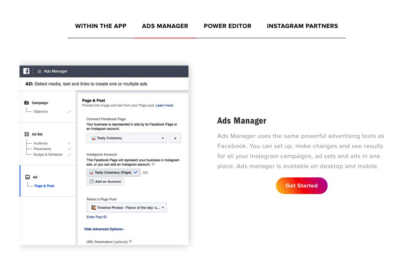Image resolution: width=399 pixels, height=265 pixels.
Task: Follow the Learn more link
Action: (164, 105)
